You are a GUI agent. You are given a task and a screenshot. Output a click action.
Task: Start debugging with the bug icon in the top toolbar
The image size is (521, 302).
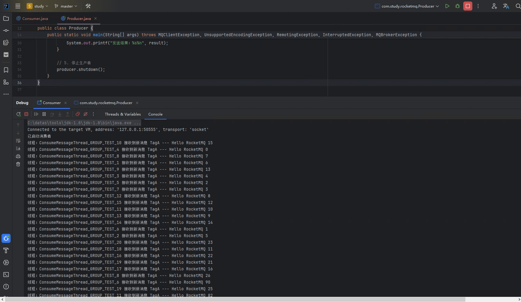[x=458, y=6]
